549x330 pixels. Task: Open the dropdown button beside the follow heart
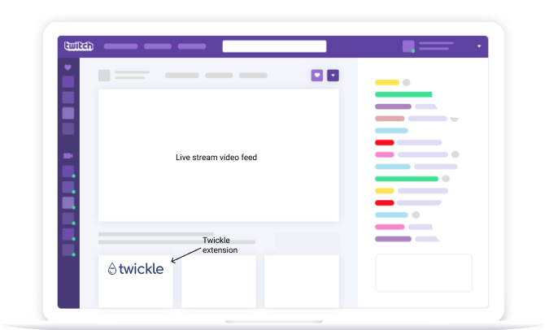tap(333, 76)
